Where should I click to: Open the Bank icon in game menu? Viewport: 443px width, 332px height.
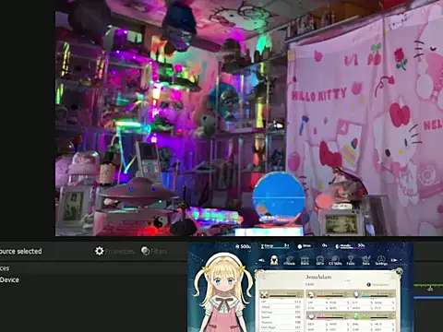[x=305, y=260]
